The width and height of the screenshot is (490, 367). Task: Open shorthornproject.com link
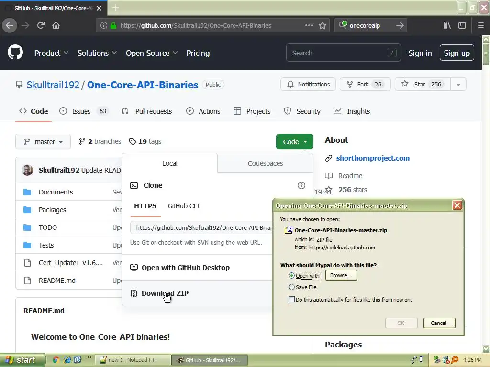(373, 158)
